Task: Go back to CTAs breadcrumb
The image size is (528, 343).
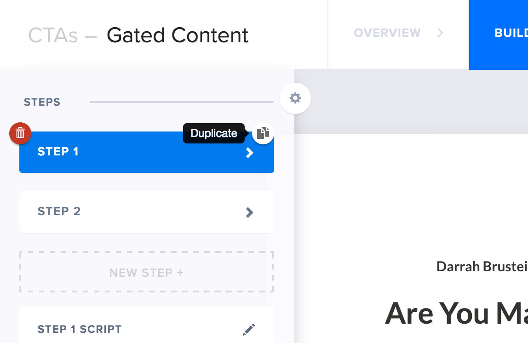Action: coord(53,35)
